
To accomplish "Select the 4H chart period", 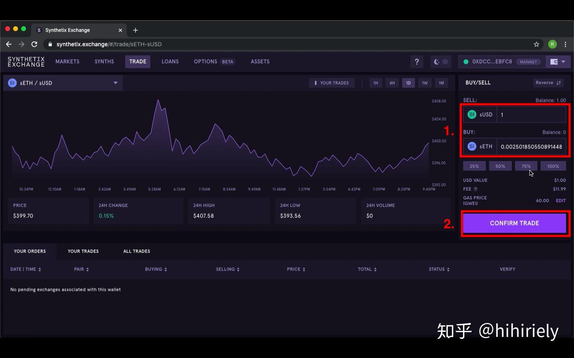I will coord(392,83).
